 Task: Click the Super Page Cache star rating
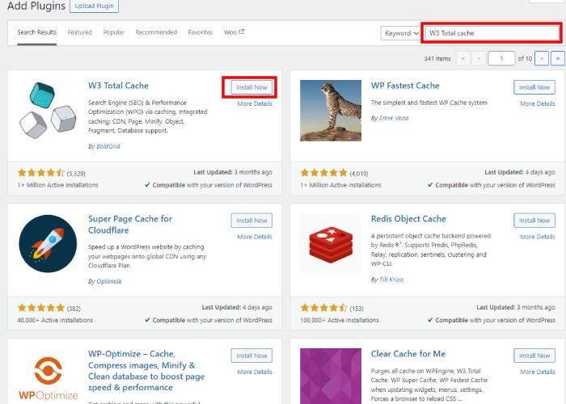coord(40,308)
